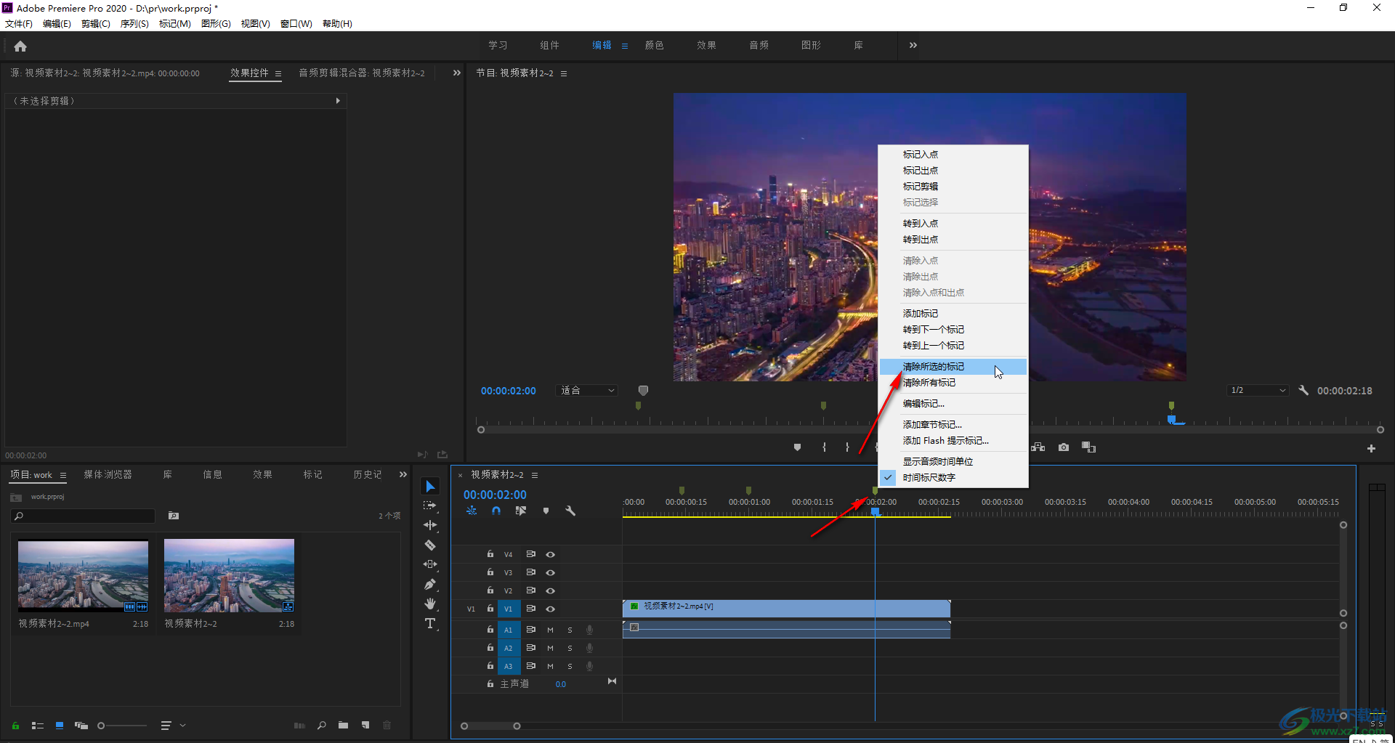1395x743 pixels.
Task: Click the extract/multi-camera icon in program monitor
Action: click(x=1038, y=447)
